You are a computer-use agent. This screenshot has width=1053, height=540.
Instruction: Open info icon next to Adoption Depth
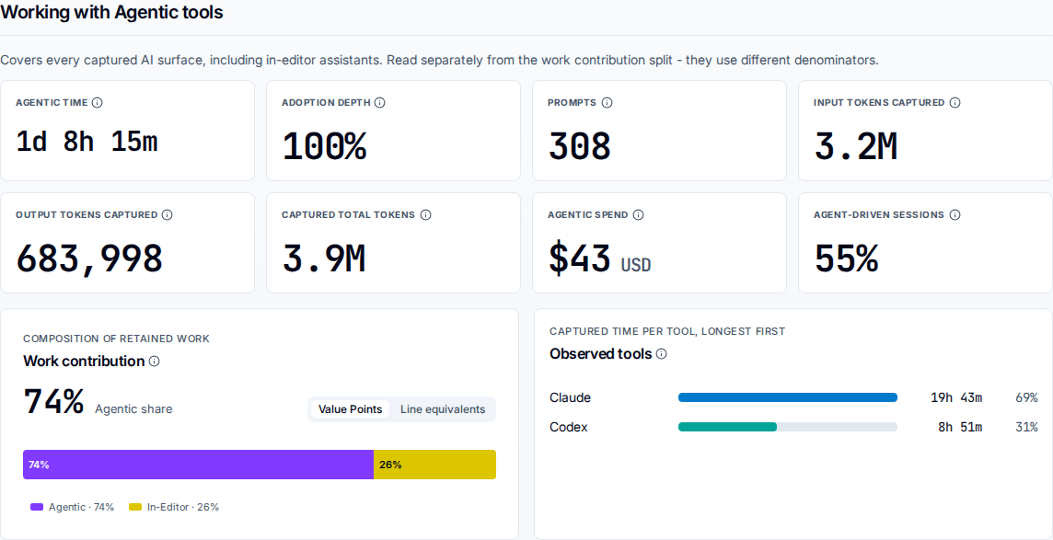379,103
